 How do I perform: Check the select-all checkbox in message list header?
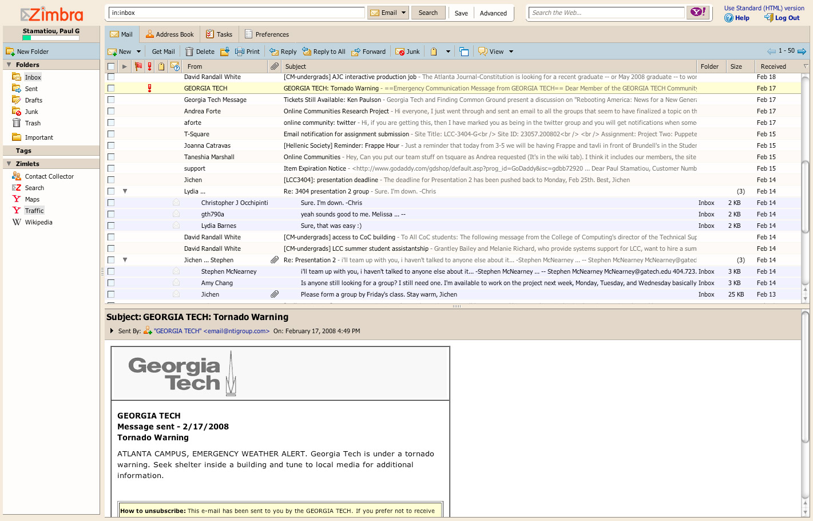pyautogui.click(x=111, y=66)
